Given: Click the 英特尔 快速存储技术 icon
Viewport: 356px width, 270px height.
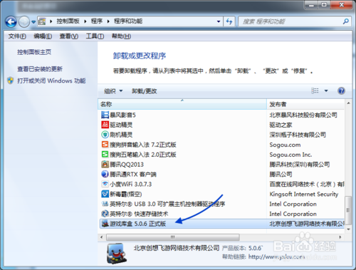Looking at the screenshot, I should [x=105, y=214].
